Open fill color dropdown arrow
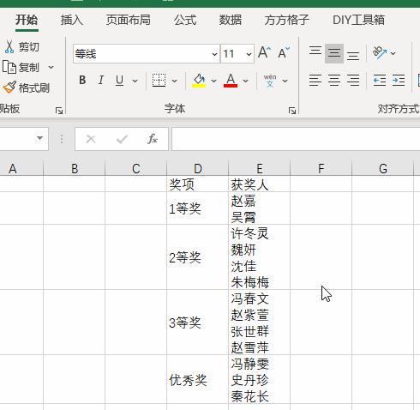Screen dimensions: 420x410 [213, 81]
